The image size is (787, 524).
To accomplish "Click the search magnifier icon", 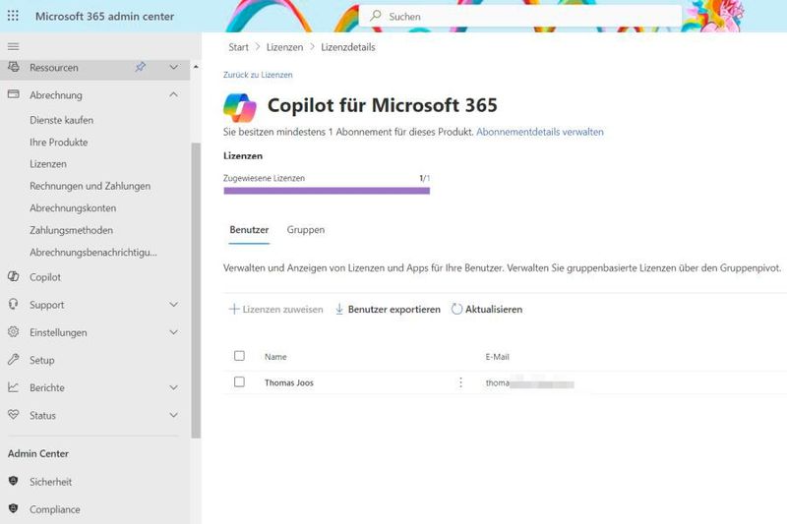I will point(376,16).
